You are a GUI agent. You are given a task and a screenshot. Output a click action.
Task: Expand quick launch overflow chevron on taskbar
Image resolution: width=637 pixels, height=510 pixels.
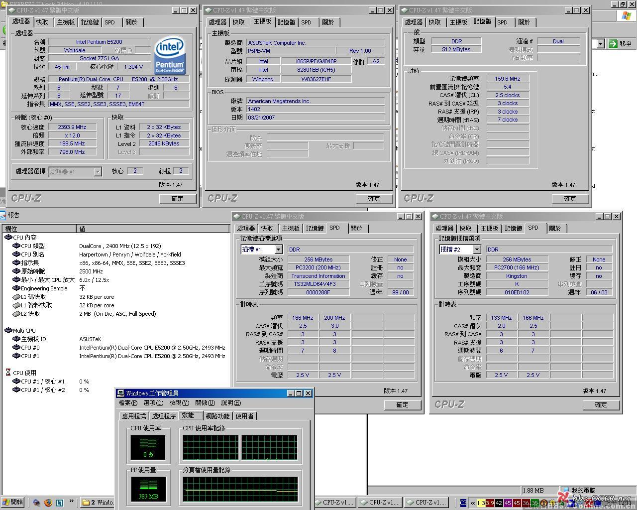pos(72,502)
